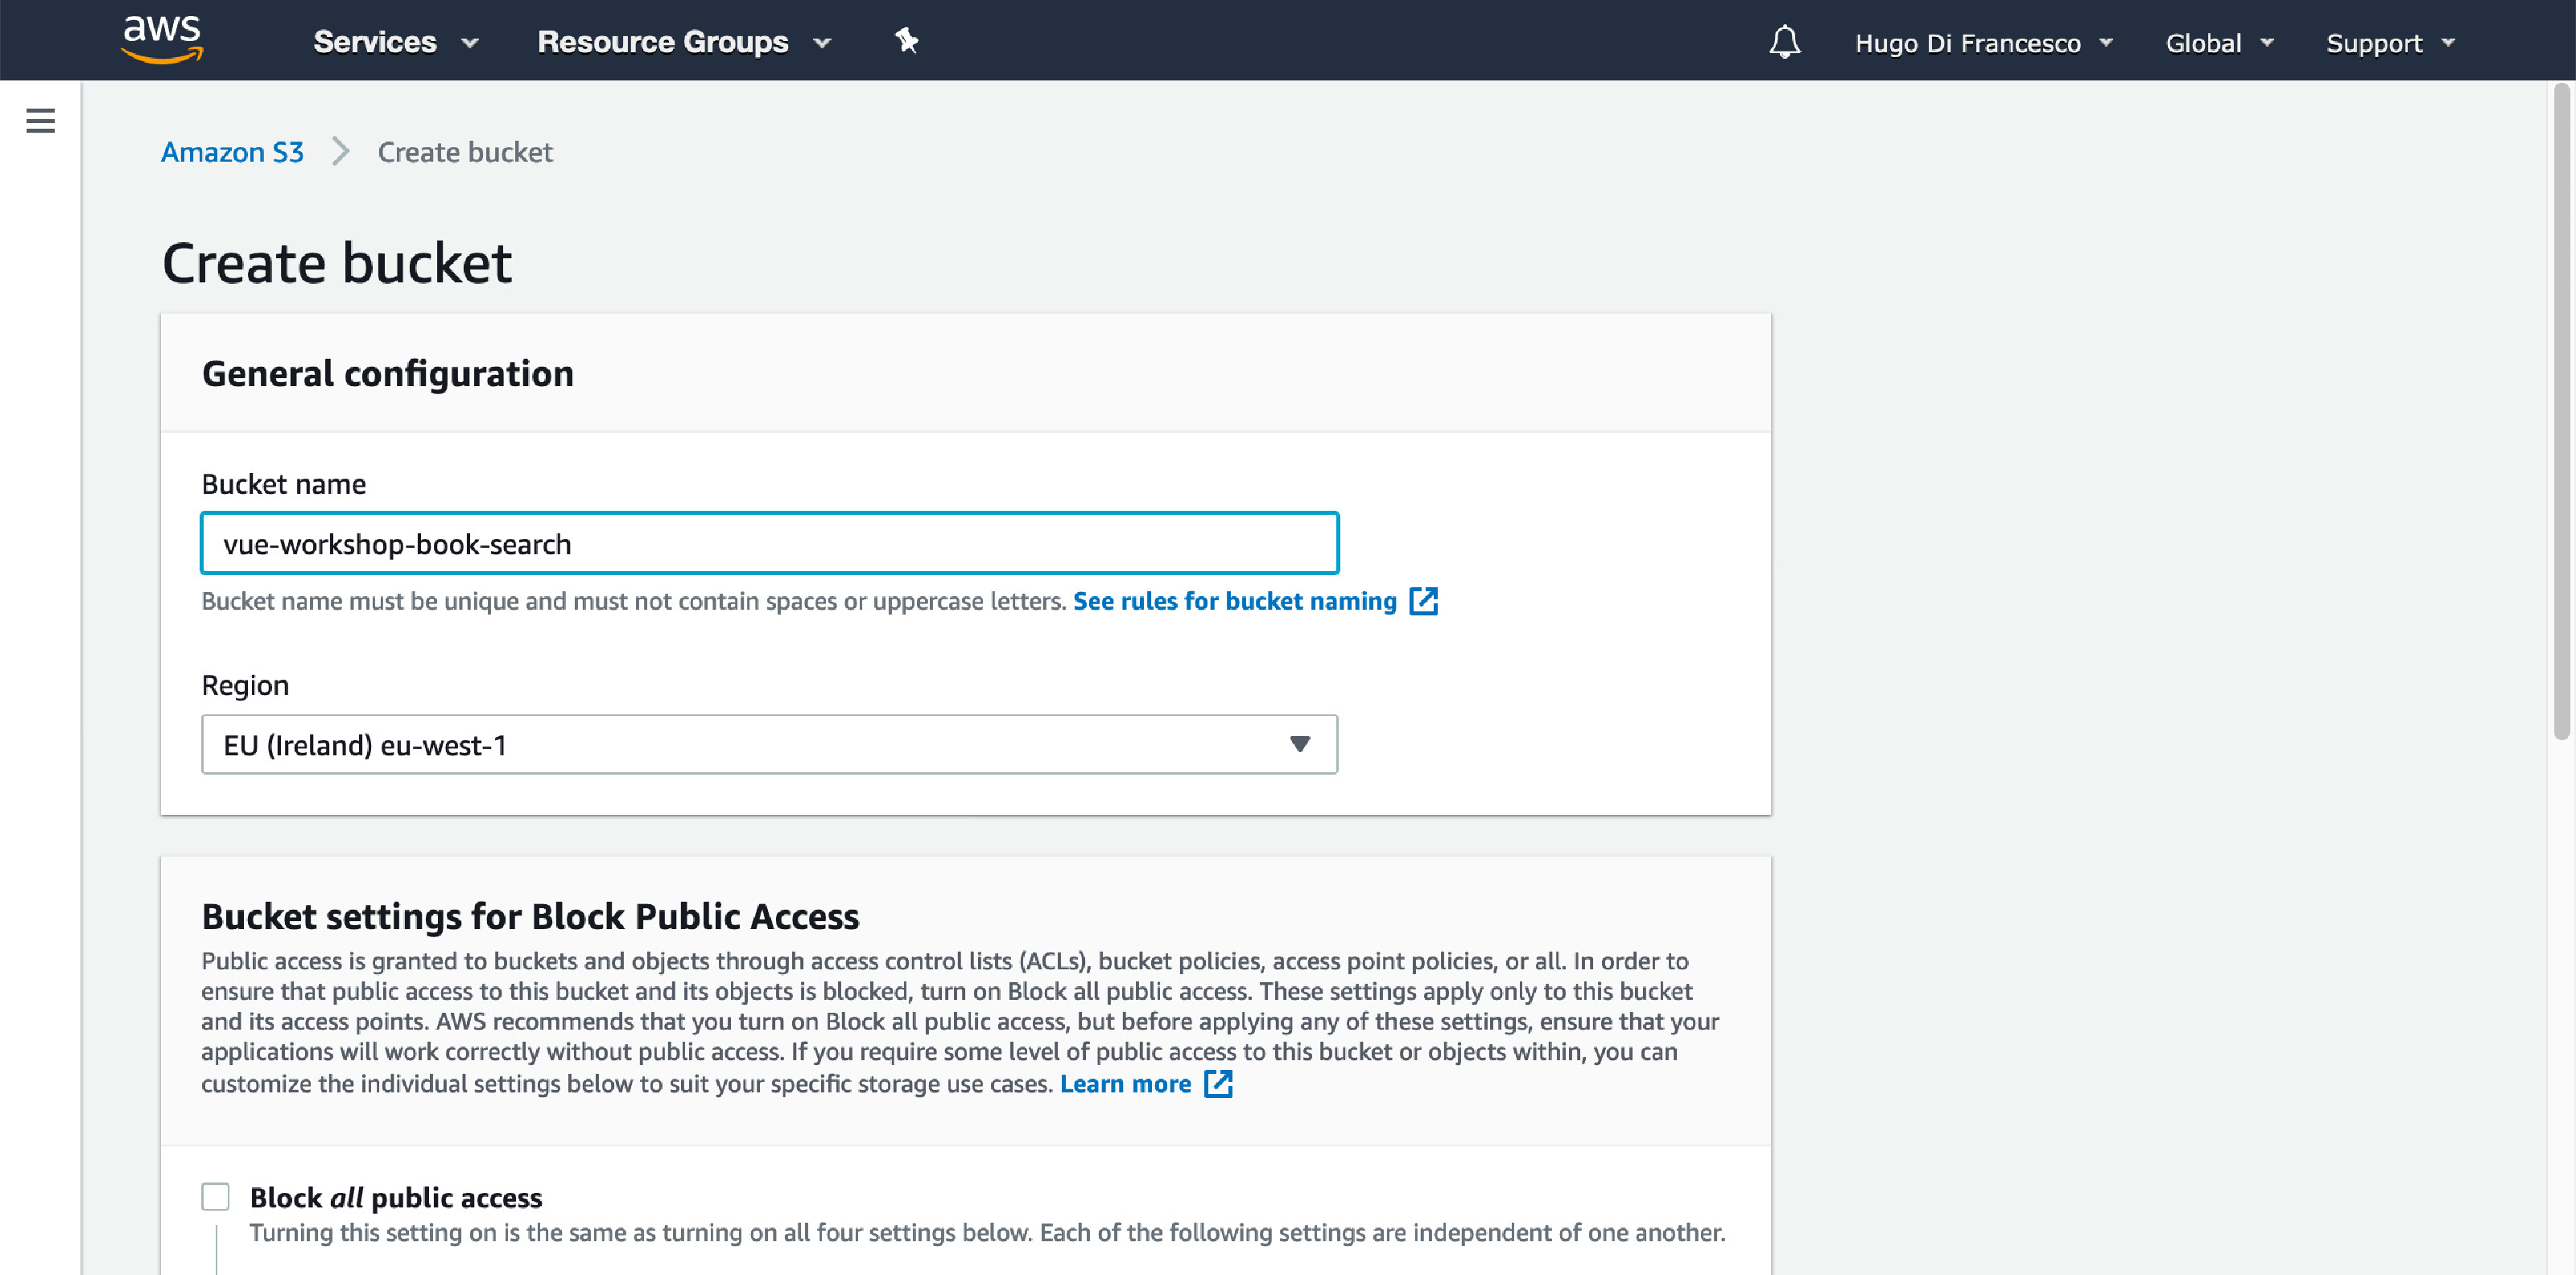Open the hamburger side navigation menu
Screen dimensions: 2576x1275
point(40,121)
